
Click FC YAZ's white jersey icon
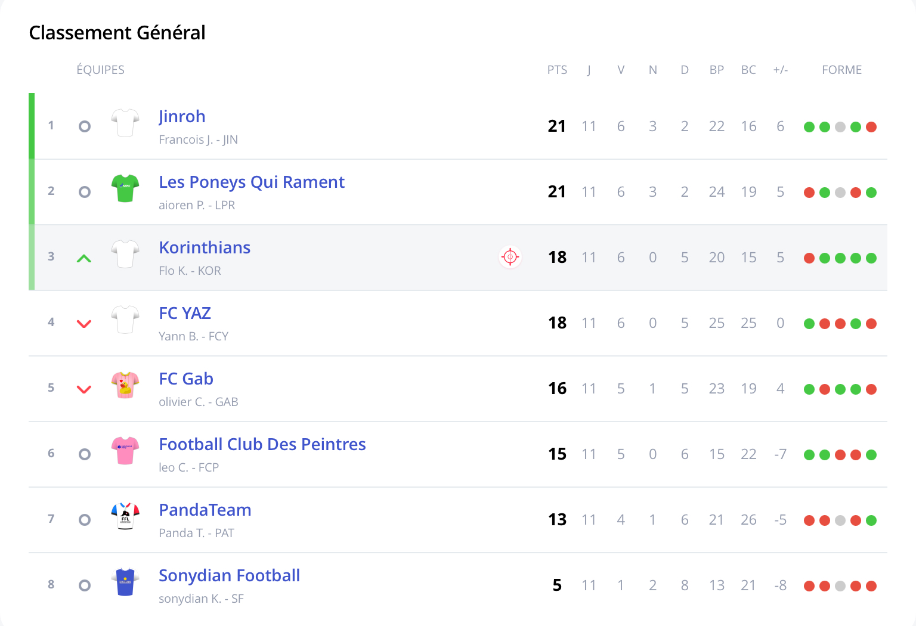[125, 320]
